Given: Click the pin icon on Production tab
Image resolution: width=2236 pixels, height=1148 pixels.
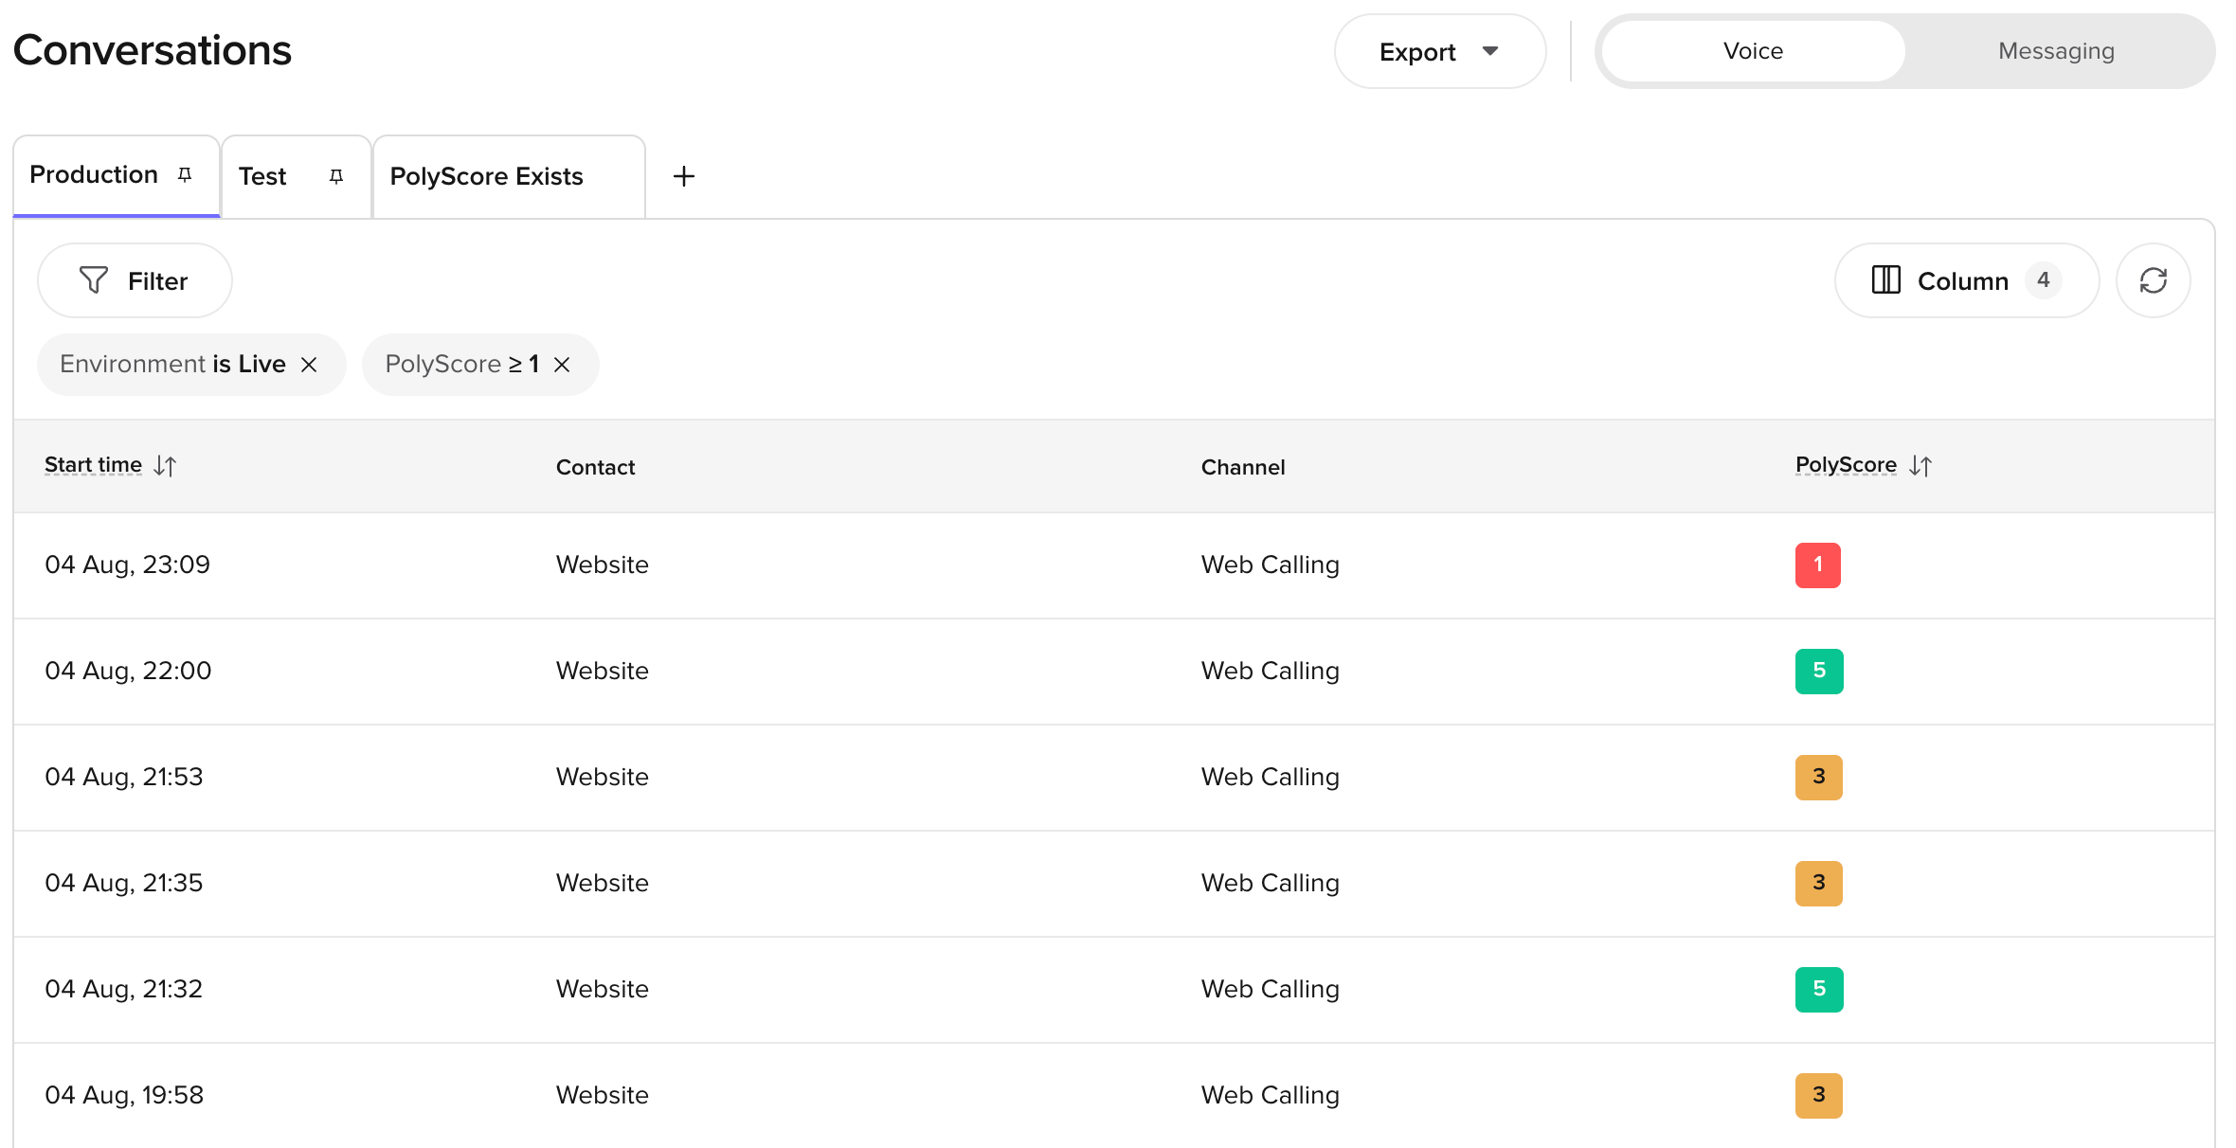Looking at the screenshot, I should (x=185, y=175).
